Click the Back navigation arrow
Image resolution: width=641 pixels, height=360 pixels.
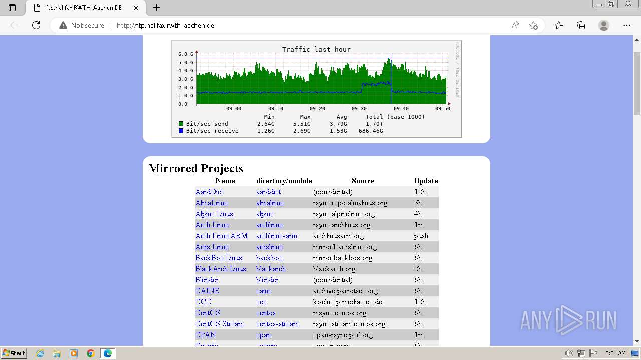tap(14, 25)
